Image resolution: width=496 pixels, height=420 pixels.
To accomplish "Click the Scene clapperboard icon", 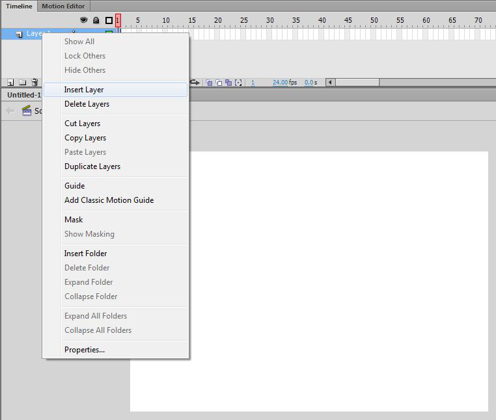I will click(x=27, y=111).
